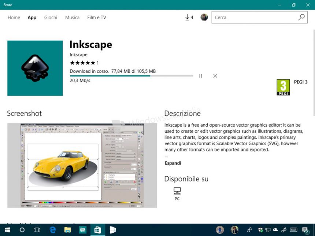Open the downloads queue showing 4 items
The image size is (315, 236).
point(189,17)
